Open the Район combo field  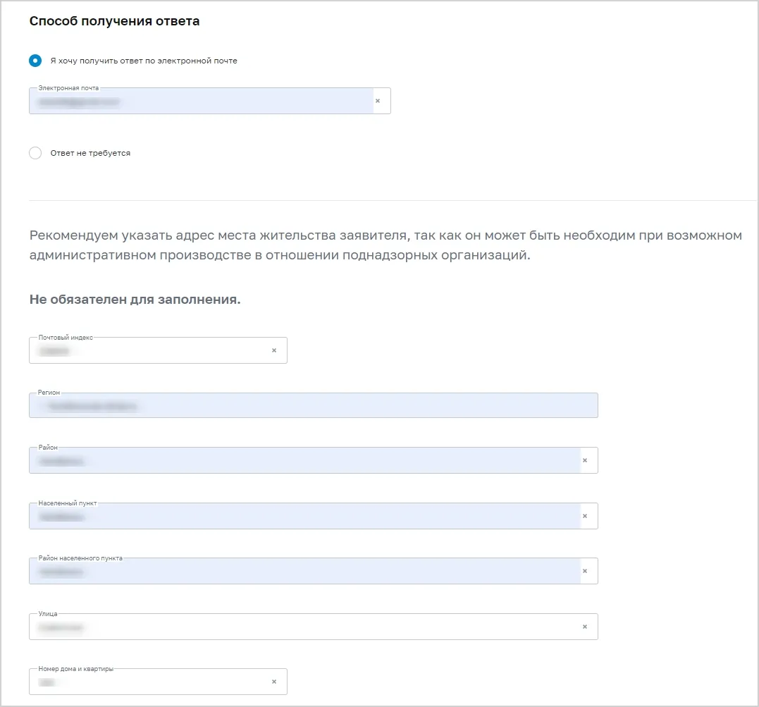pos(304,460)
